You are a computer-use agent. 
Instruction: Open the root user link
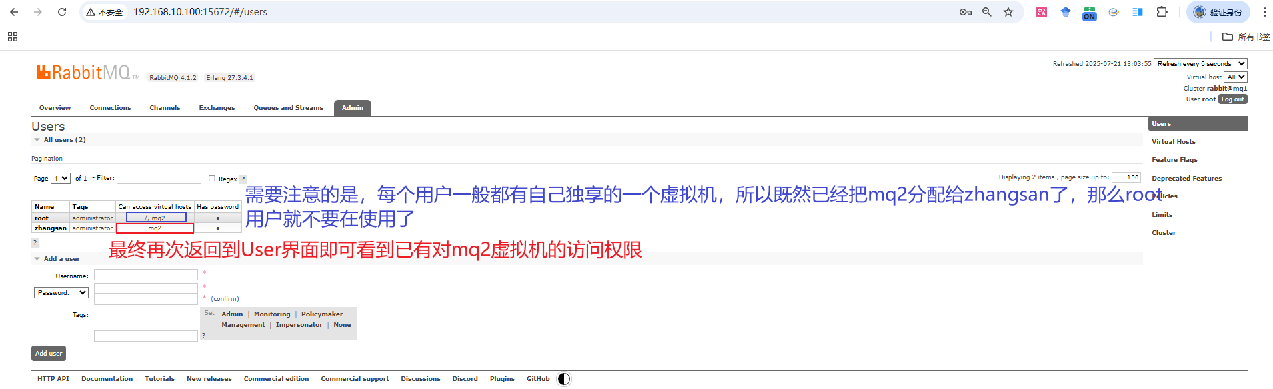(x=41, y=218)
